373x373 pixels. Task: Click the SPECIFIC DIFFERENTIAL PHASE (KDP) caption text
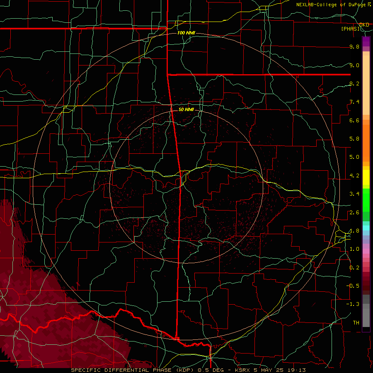click(x=133, y=370)
